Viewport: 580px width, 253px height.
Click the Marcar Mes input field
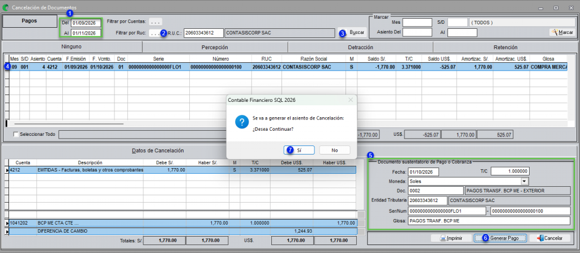pyautogui.click(x=417, y=23)
